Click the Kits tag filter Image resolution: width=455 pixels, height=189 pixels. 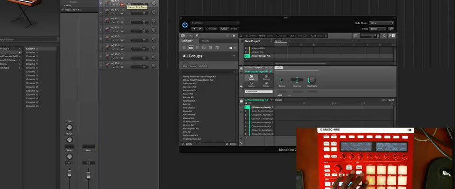click(185, 66)
